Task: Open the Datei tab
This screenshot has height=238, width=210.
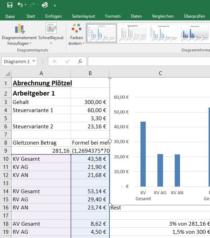Action: (x=10, y=16)
